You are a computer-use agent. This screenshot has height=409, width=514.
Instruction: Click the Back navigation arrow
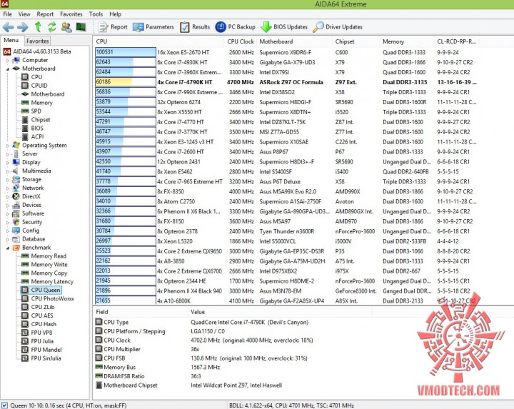coord(8,27)
